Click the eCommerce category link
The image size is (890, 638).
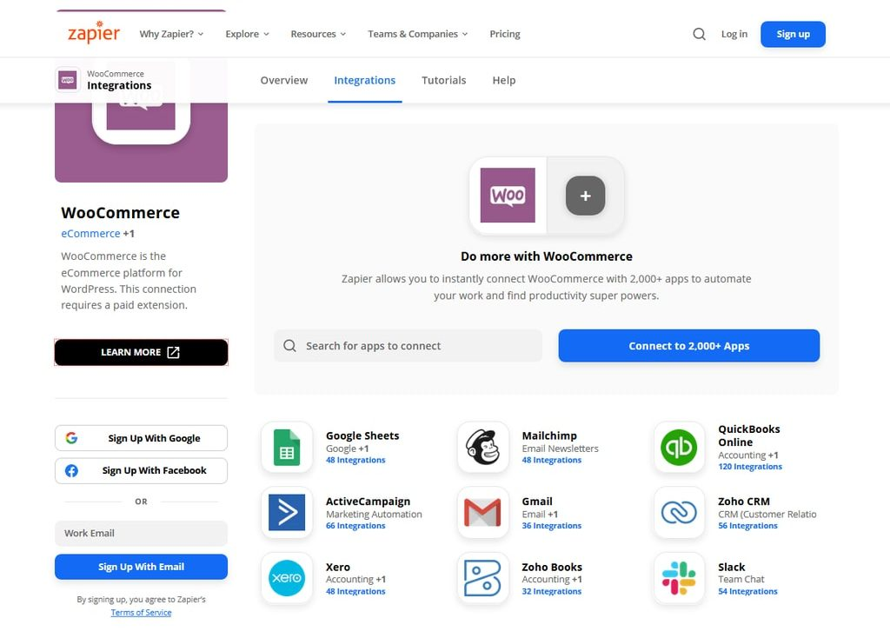(90, 233)
